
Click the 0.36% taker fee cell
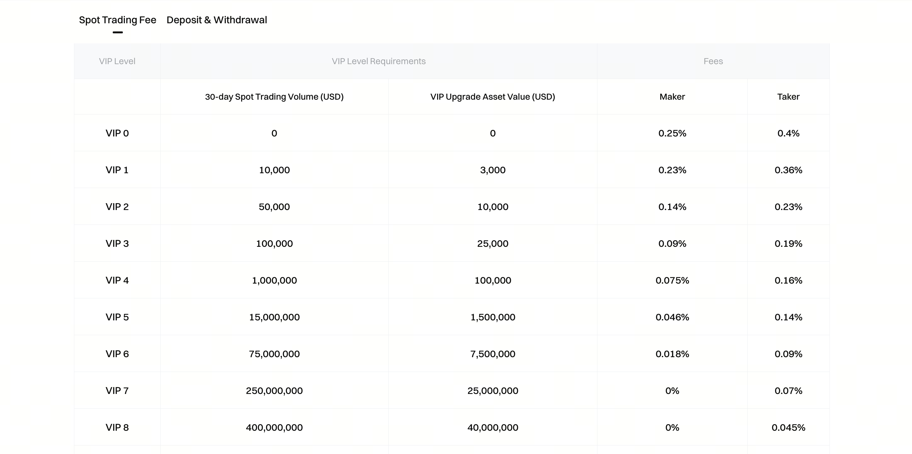(x=789, y=170)
